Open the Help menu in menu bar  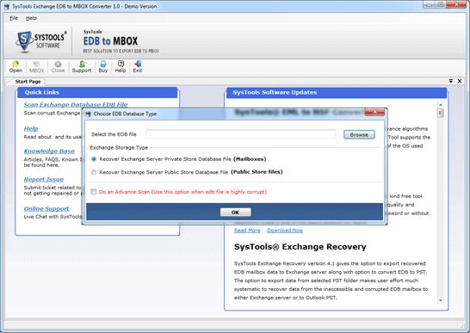[31, 18]
